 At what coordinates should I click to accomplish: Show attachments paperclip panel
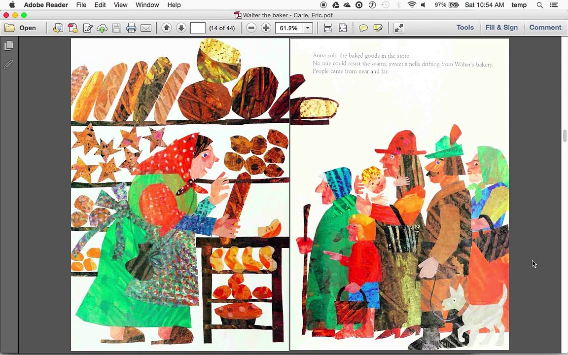pos(9,65)
